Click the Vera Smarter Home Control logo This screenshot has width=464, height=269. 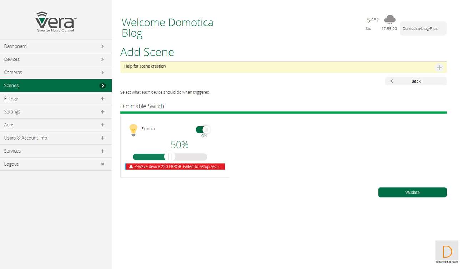[56, 22]
